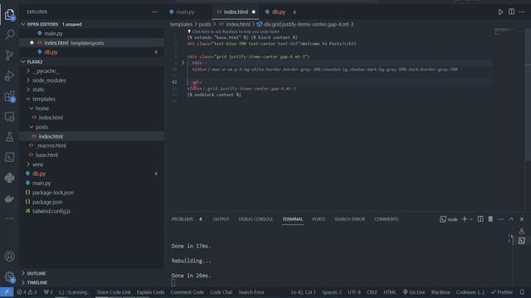Image resolution: width=531 pixels, height=298 pixels.
Task: Click Explain Code in status bar
Action: point(150,292)
